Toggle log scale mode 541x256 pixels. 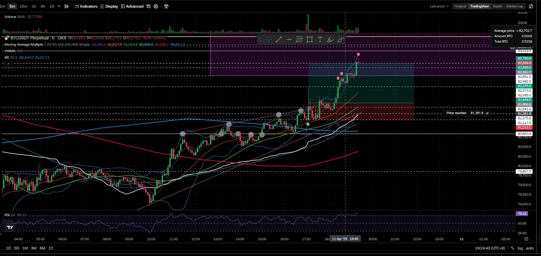pyautogui.click(x=520, y=248)
